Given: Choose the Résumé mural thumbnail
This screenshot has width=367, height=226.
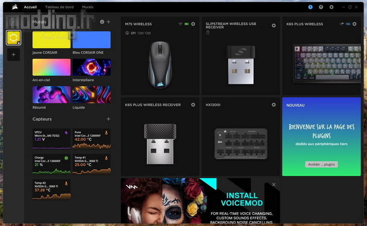Looking at the screenshot, I should pos(51,95).
